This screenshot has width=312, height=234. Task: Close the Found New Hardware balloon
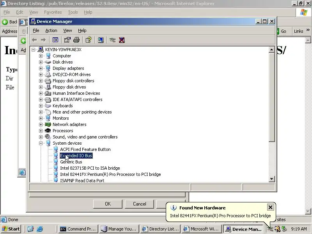coord(270,207)
